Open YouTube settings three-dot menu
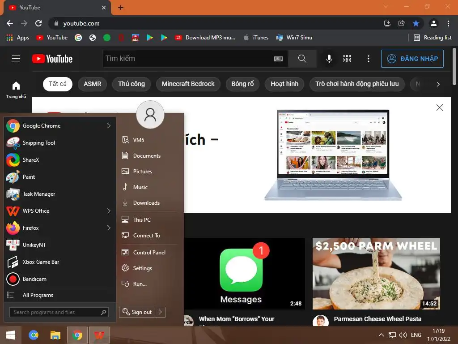Viewport: 458px width, 344px height. pyautogui.click(x=369, y=59)
